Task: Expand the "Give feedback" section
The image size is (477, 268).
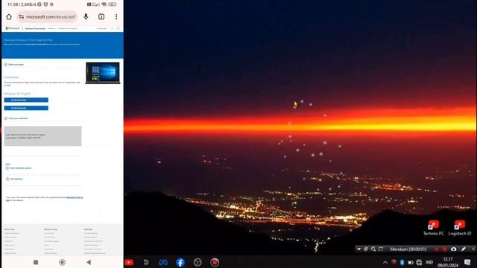Action: (14, 179)
